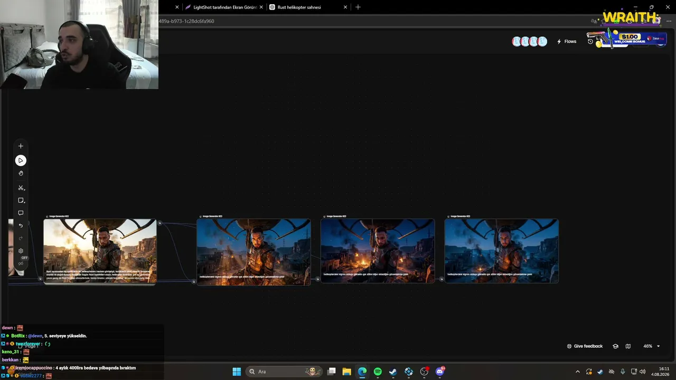The image size is (676, 380).
Task: Close the LightShot browser tab
Action: coord(261,7)
